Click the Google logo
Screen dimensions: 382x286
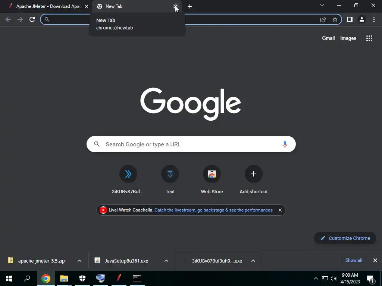tap(191, 104)
